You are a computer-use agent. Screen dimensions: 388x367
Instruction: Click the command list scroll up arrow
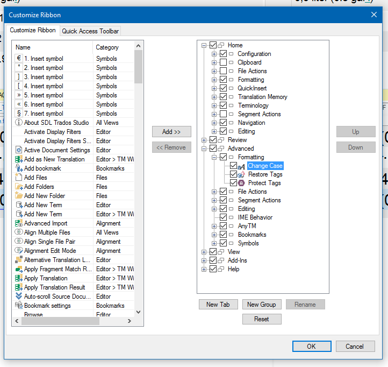(x=138, y=46)
